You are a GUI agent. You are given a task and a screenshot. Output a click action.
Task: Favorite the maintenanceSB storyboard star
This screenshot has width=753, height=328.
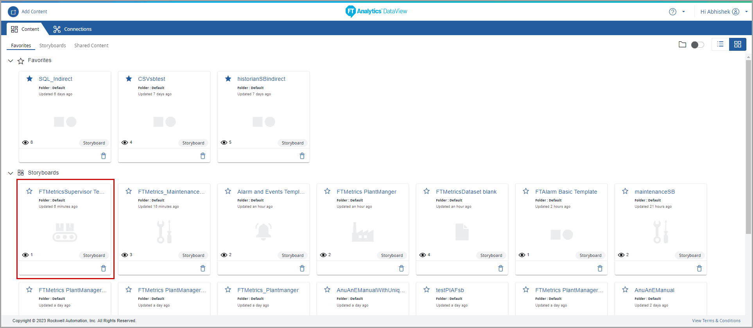point(625,191)
